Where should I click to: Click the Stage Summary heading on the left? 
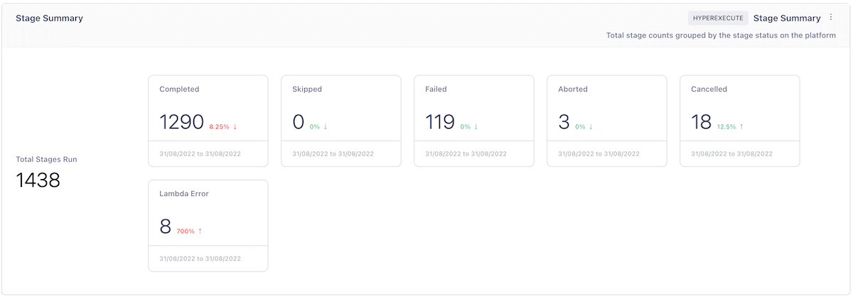[50, 18]
